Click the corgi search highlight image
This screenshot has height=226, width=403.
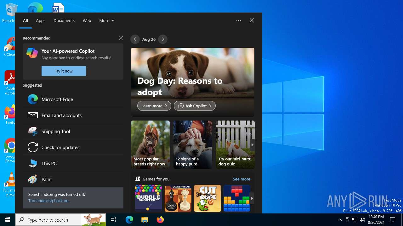93,220
